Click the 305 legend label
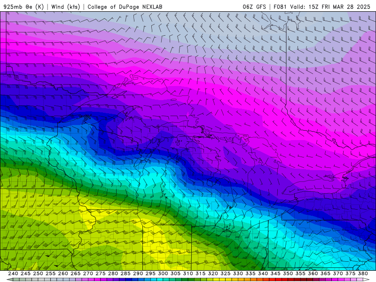This screenshot has height=282, width=376. point(175,274)
